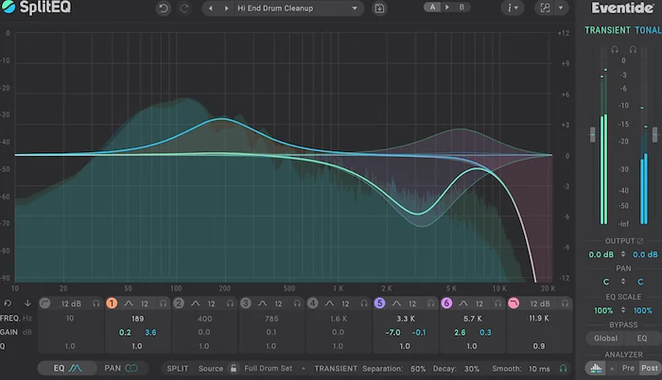Click the Output gain link stepper arrows
The width and height of the screenshot is (662, 380).
(622, 254)
